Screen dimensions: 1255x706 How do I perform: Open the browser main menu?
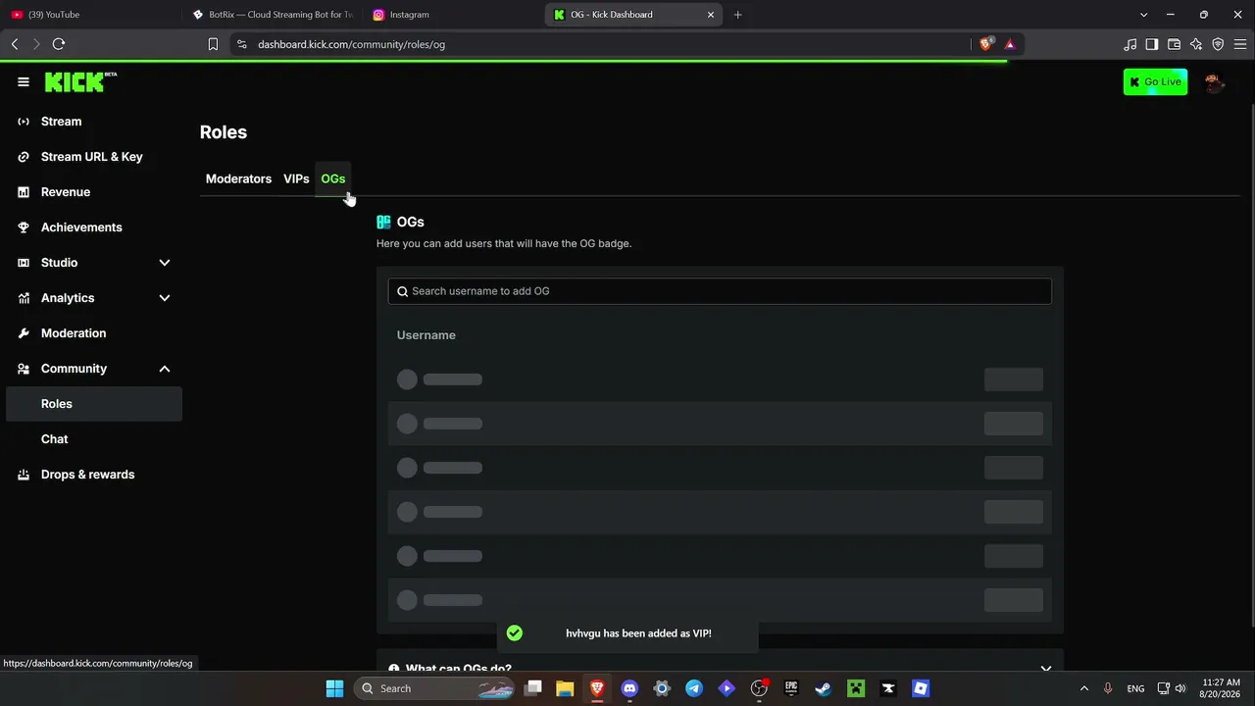1240,44
